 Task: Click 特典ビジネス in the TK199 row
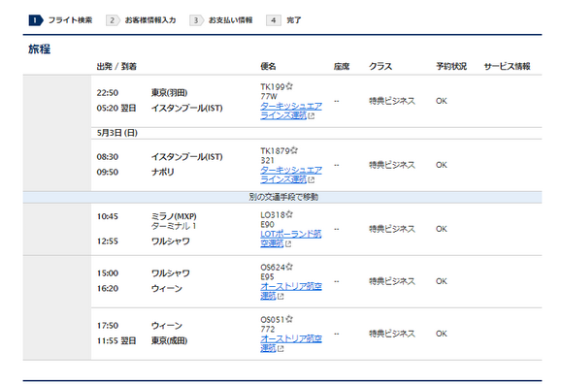(392, 101)
